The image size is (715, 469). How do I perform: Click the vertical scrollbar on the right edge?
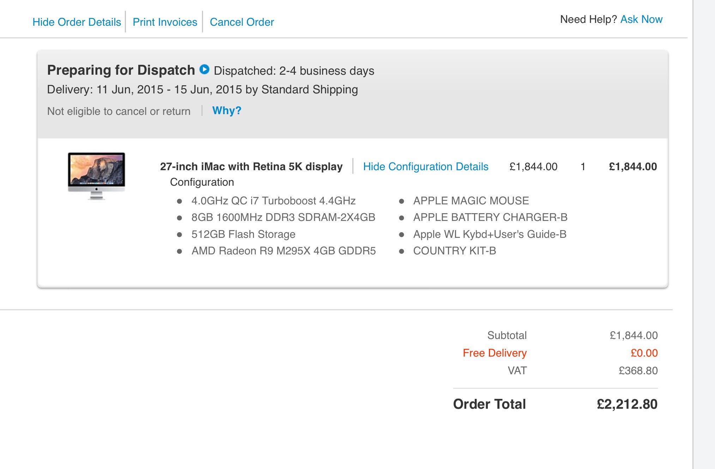pos(704,234)
